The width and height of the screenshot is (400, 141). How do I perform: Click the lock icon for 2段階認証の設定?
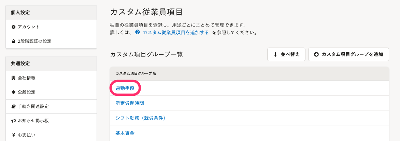14,41
